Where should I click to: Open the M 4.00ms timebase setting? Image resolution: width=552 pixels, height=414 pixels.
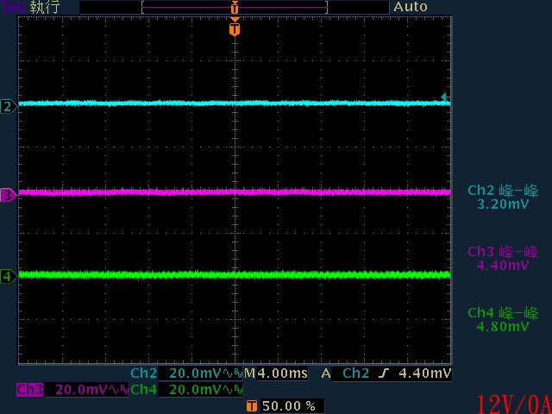pos(276,374)
